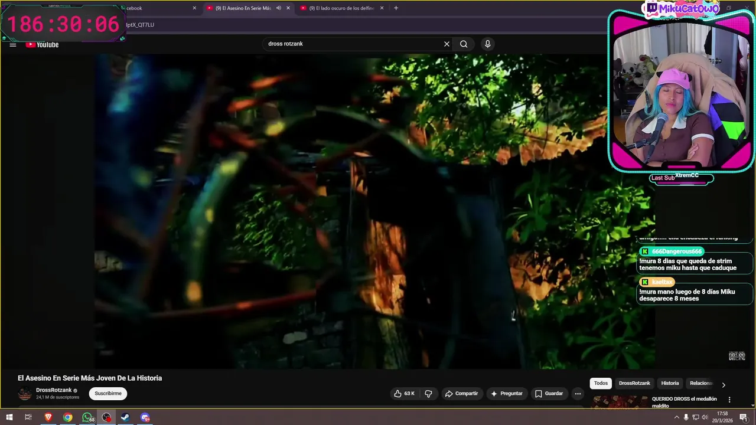Click the 24,1 M de suscriptores text
Image resolution: width=756 pixels, height=425 pixels.
[57, 397]
